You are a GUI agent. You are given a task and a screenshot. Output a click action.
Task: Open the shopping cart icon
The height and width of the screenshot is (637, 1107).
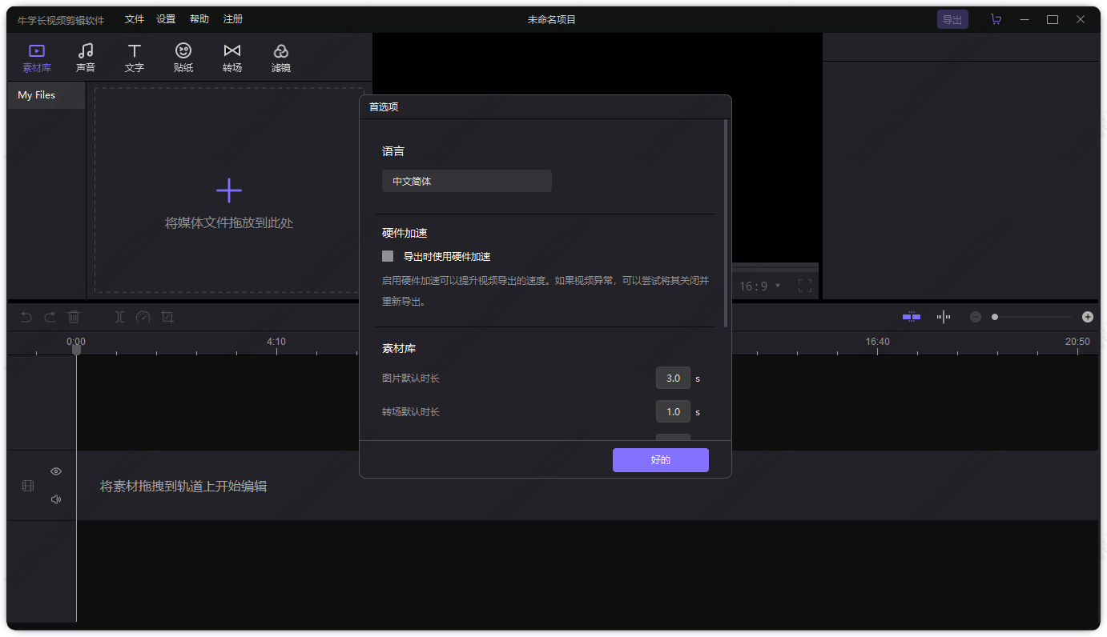point(996,19)
